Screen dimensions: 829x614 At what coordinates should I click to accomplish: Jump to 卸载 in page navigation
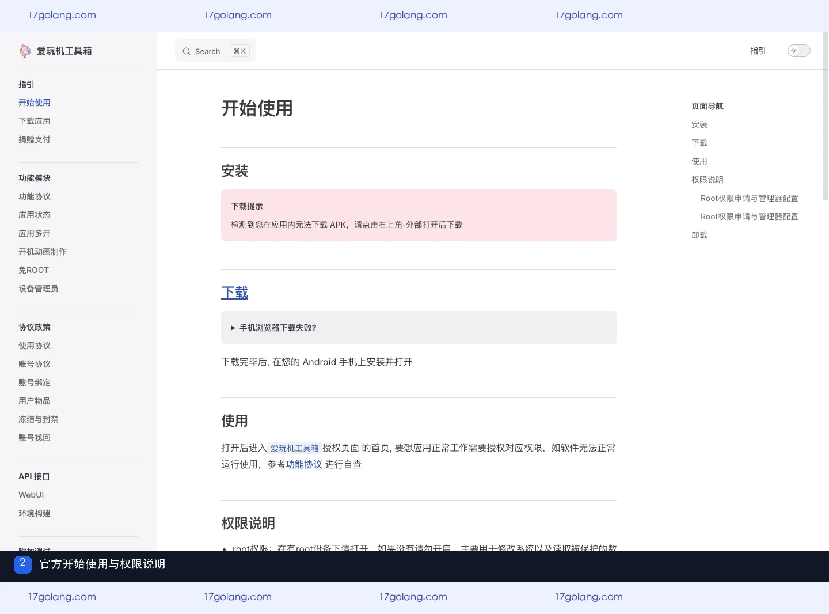click(699, 235)
